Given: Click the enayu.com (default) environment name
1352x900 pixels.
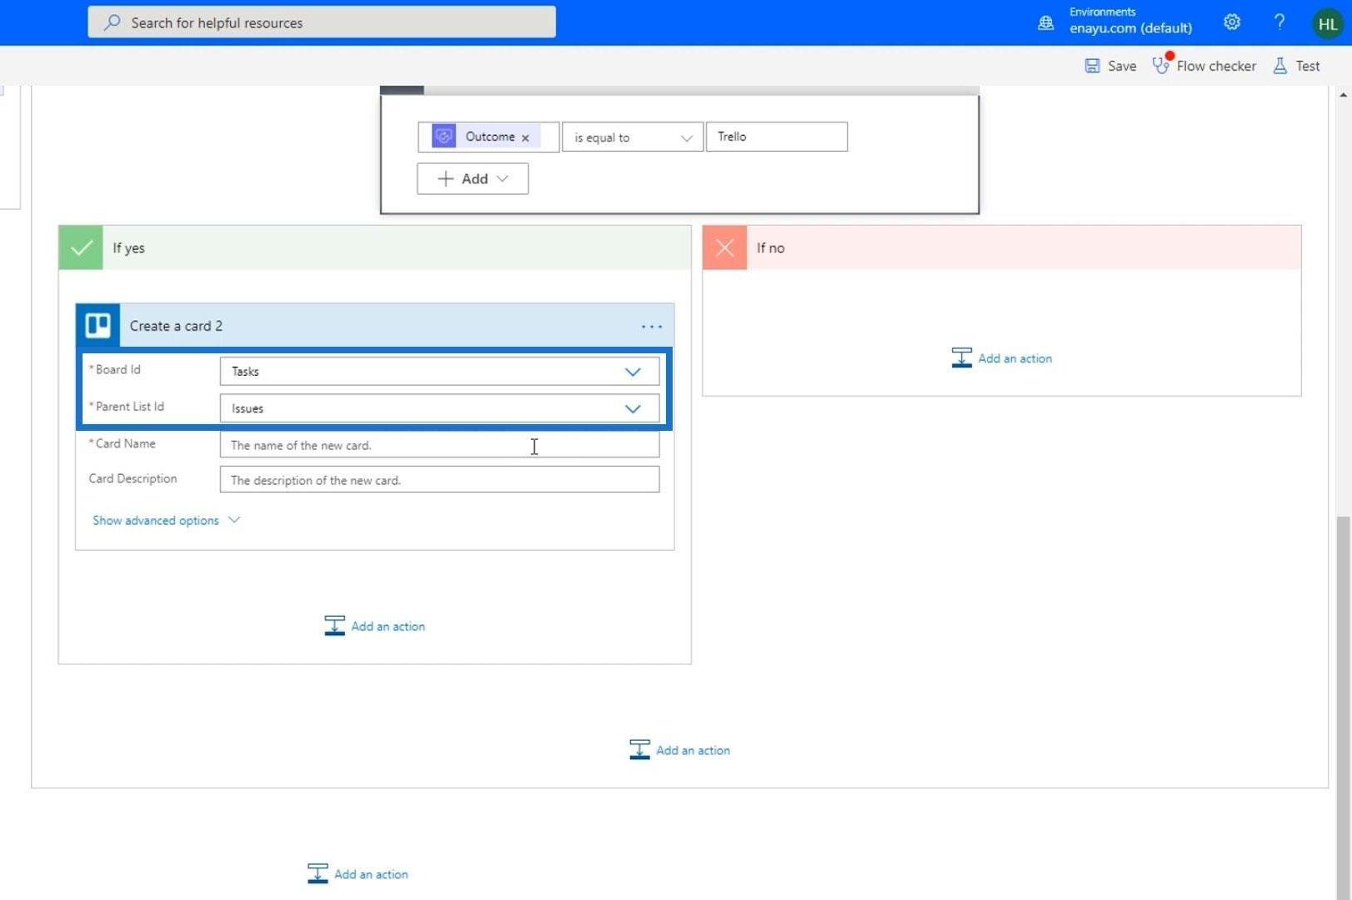Looking at the screenshot, I should click(1130, 27).
